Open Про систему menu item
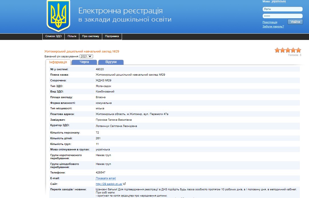This screenshot has height=198, width=309. pos(91,36)
